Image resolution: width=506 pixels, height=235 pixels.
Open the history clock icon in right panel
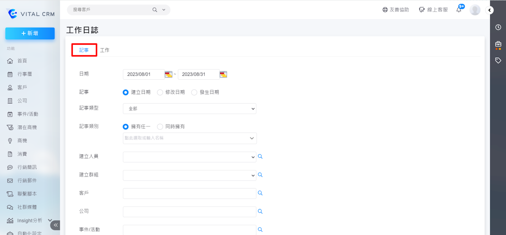click(x=498, y=27)
